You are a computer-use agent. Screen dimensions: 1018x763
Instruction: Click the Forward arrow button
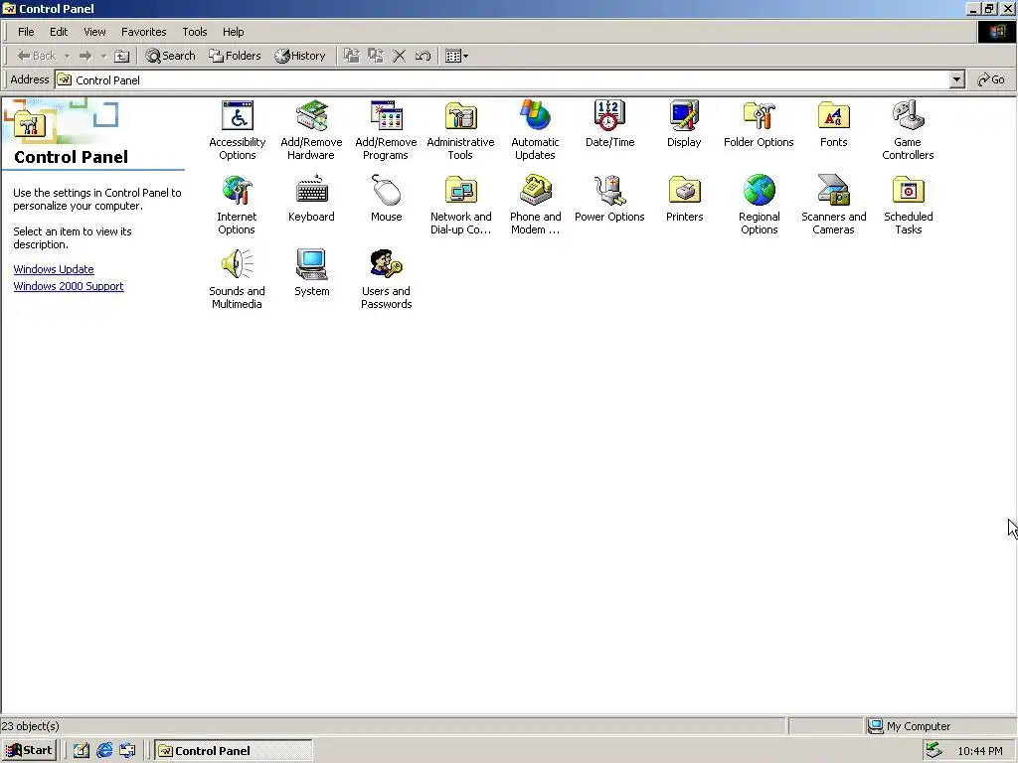pos(85,56)
